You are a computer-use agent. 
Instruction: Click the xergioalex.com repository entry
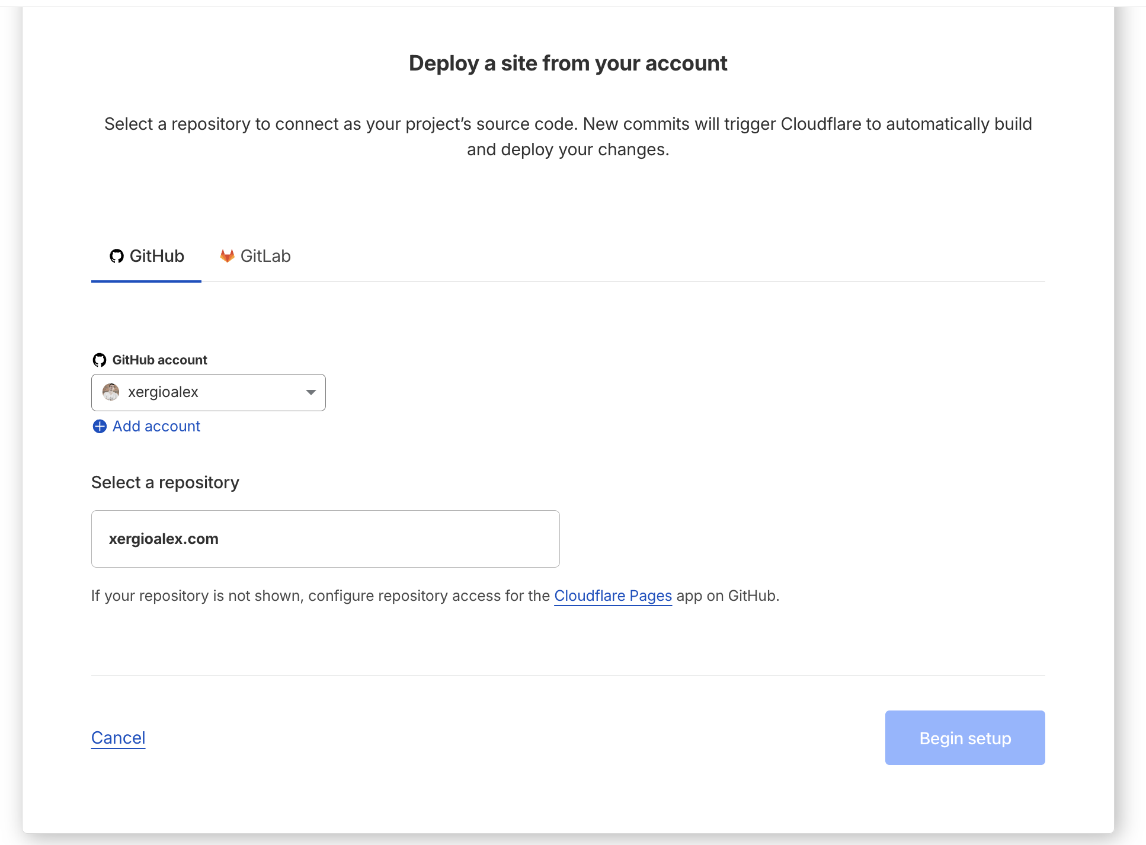click(x=325, y=538)
